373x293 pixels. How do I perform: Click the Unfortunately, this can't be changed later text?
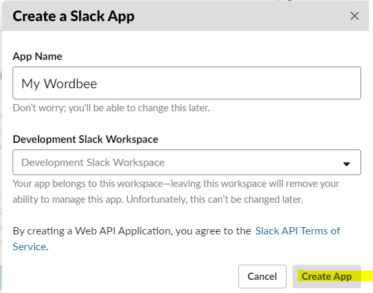[215, 200]
